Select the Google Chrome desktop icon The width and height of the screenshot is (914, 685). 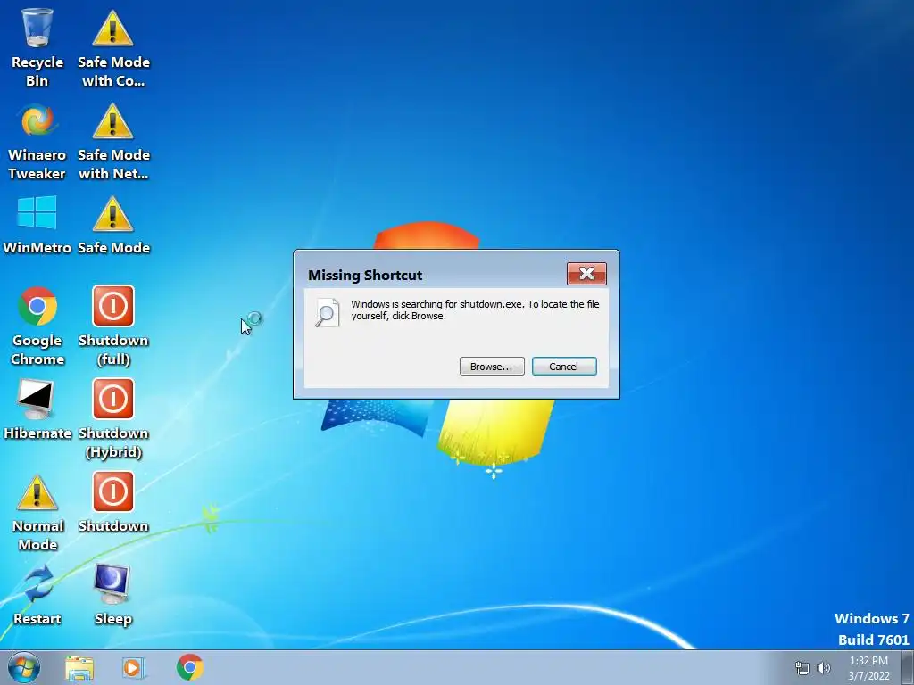(37, 325)
